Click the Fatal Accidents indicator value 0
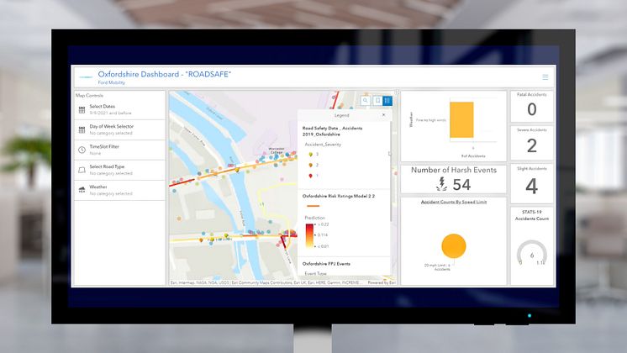The height and width of the screenshot is (353, 627). [x=532, y=109]
